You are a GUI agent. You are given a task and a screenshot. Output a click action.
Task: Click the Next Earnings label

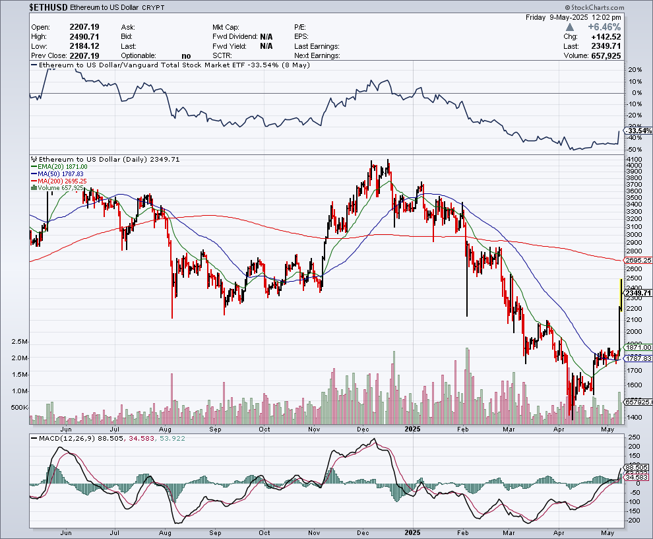[317, 56]
